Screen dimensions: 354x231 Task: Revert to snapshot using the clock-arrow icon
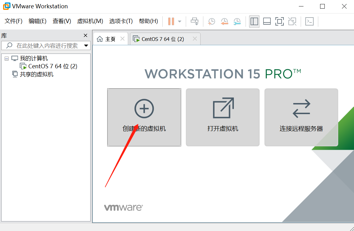(224, 22)
